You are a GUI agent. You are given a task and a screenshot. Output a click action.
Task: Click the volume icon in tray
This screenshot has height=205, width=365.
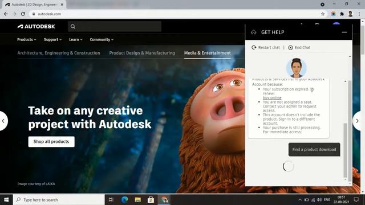point(319,200)
